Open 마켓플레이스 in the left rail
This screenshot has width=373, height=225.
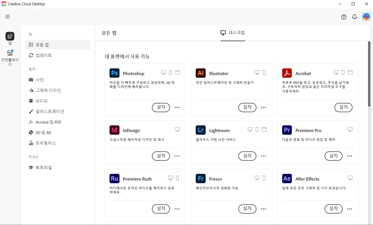pyautogui.click(x=10, y=58)
